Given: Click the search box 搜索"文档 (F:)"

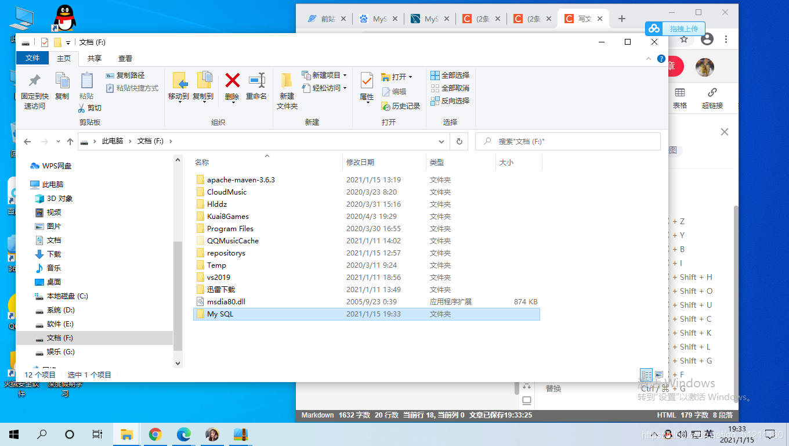Looking at the screenshot, I should 568,141.
